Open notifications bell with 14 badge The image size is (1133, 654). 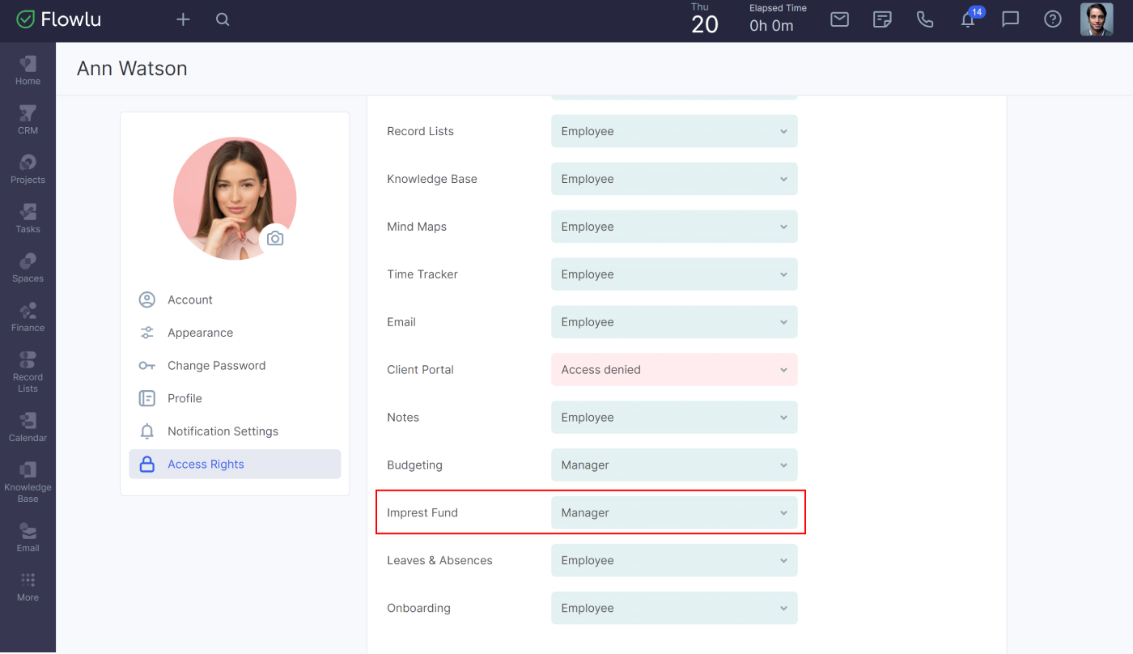[x=968, y=19]
